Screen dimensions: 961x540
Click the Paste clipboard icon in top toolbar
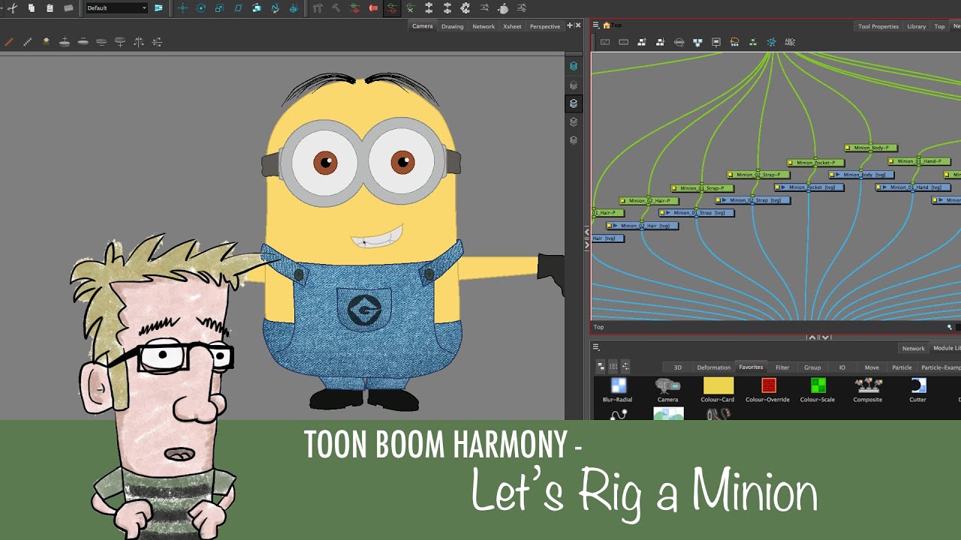[x=50, y=8]
